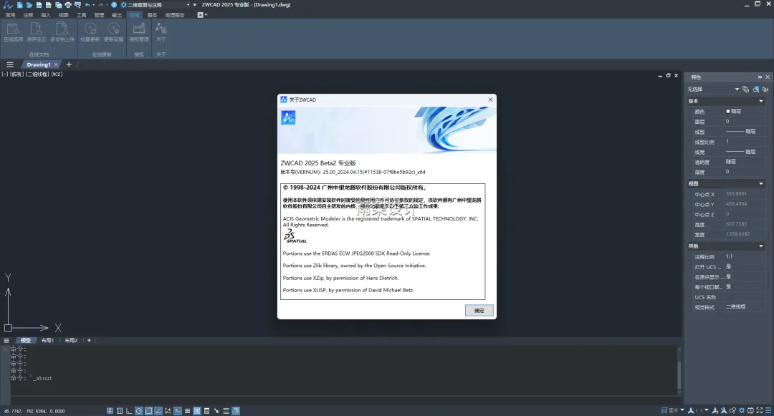This screenshot has height=416, width=774.
Task: Click the Undo arrow icon
Action: [x=87, y=5]
